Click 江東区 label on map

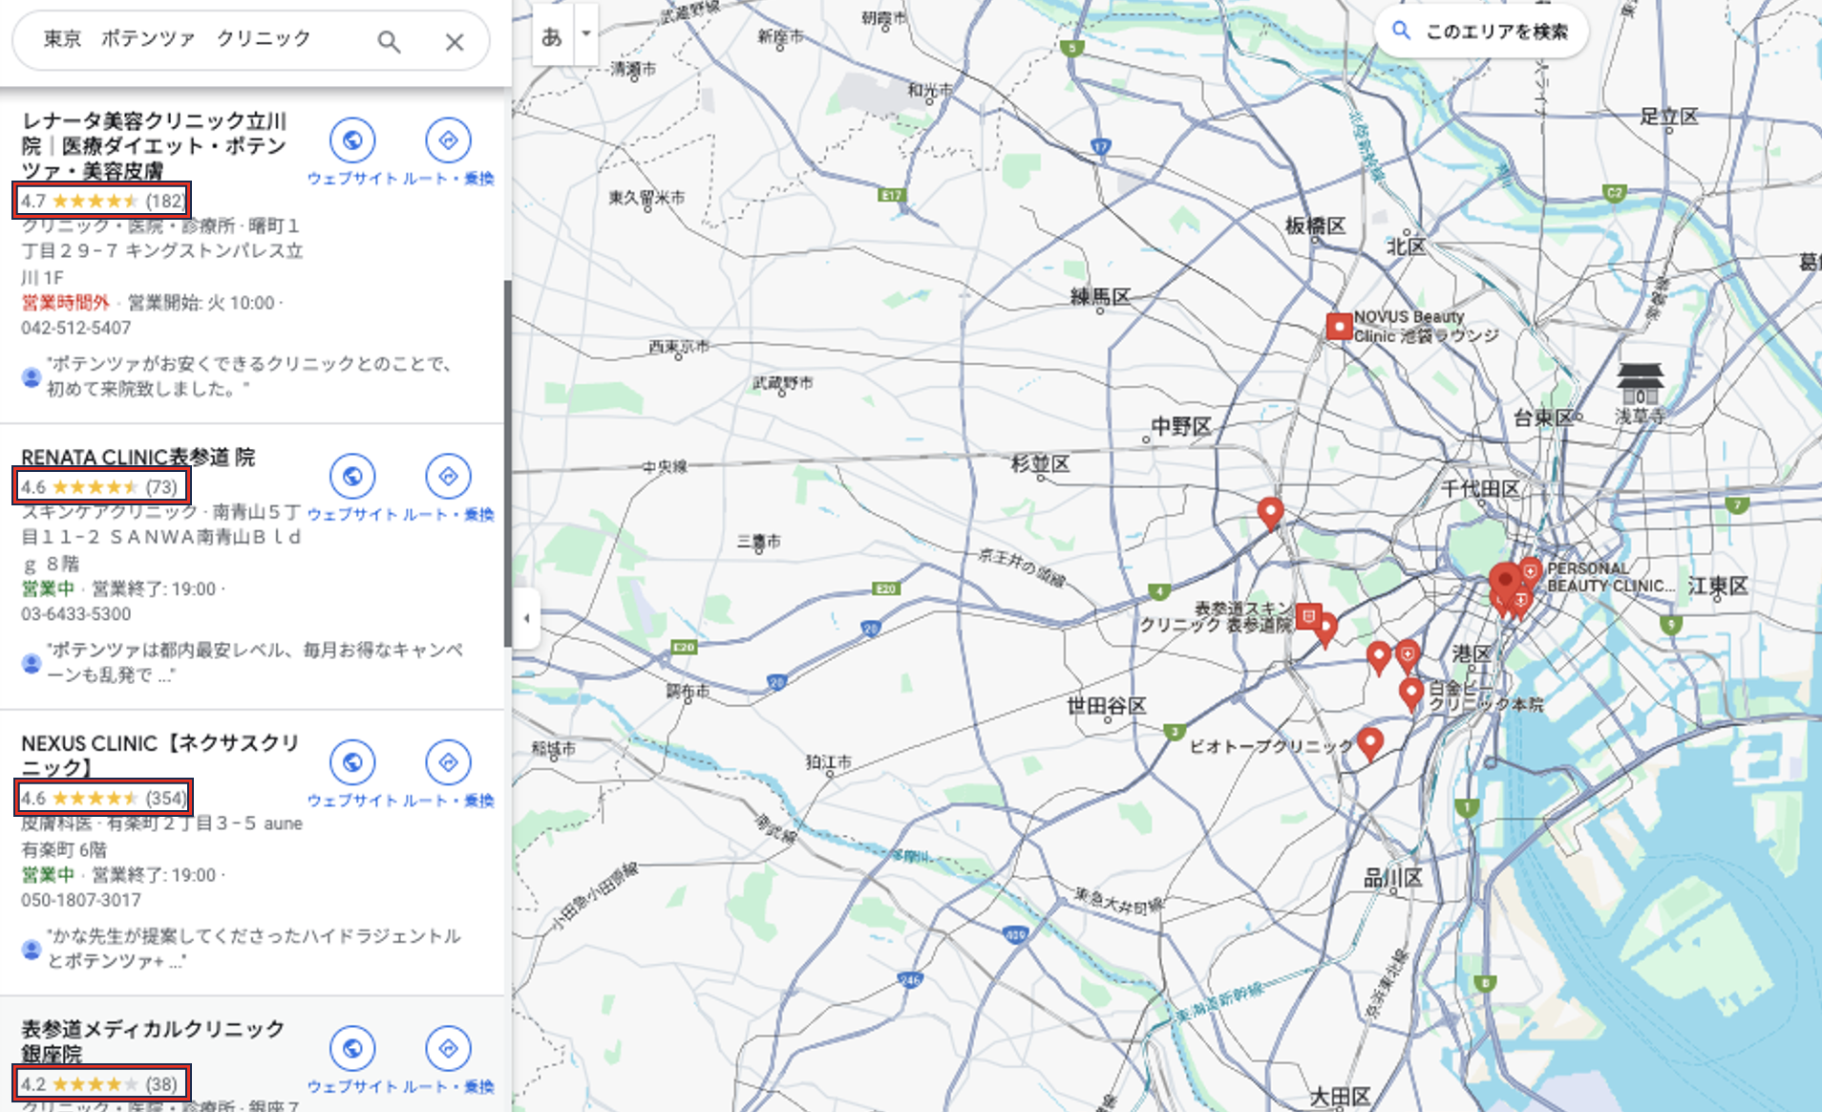tap(1718, 586)
